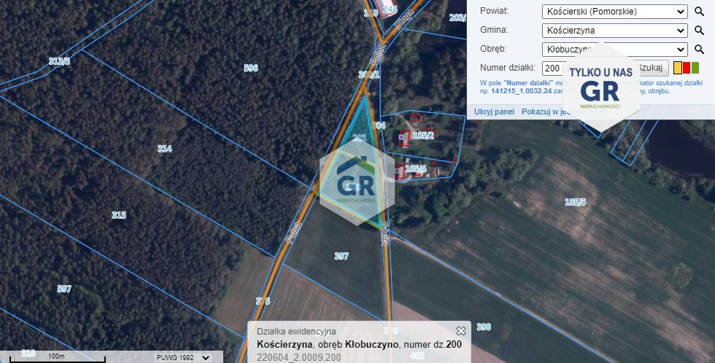Click the Ukryj panel link
Viewport: 715px width, 363px height.
pyautogui.click(x=495, y=112)
